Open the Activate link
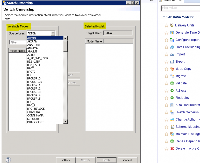 click(x=181, y=91)
